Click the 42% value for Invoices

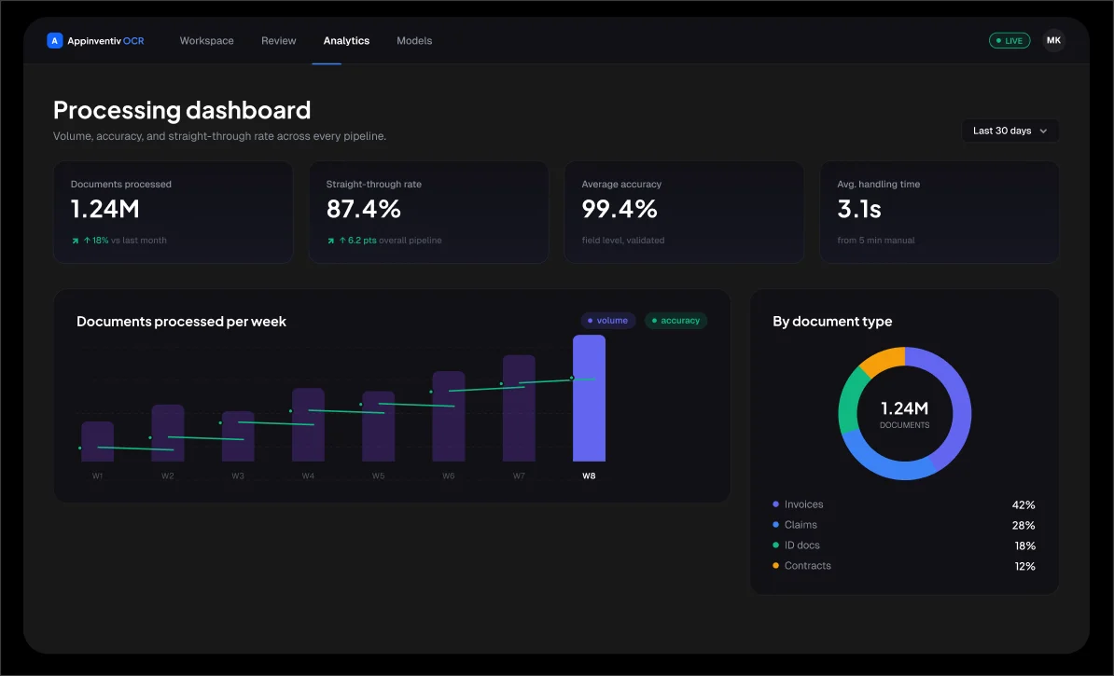click(1023, 504)
